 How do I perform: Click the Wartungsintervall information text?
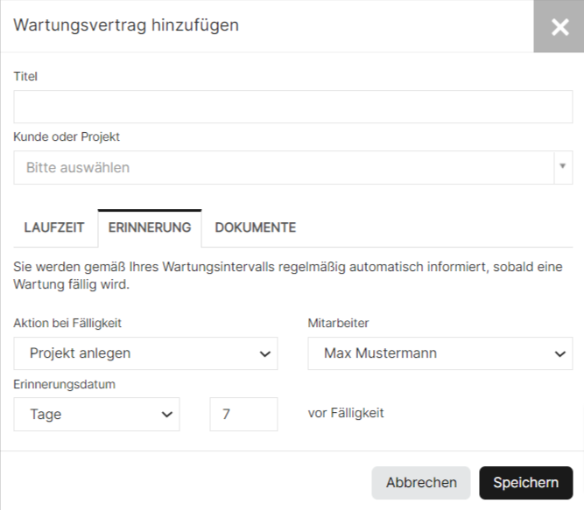[288, 276]
